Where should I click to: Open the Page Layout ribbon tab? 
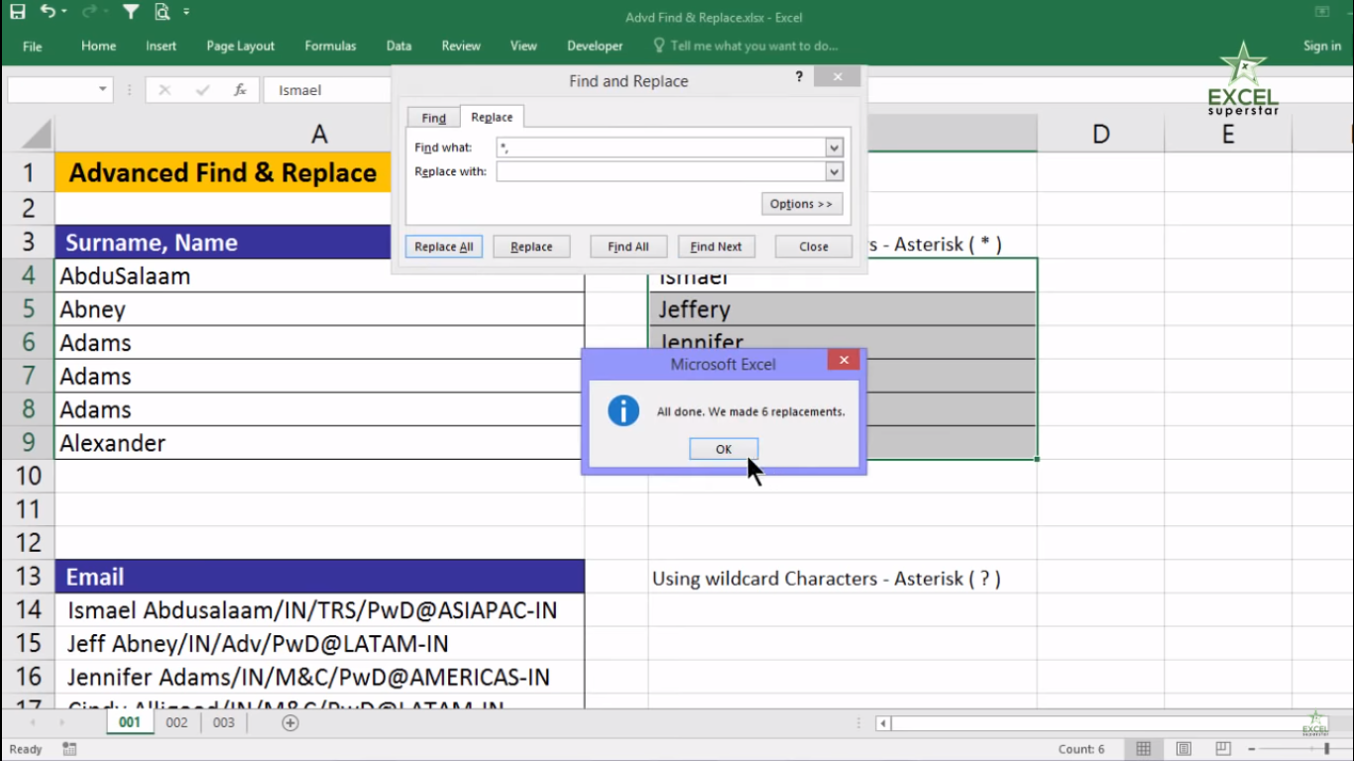241,46
